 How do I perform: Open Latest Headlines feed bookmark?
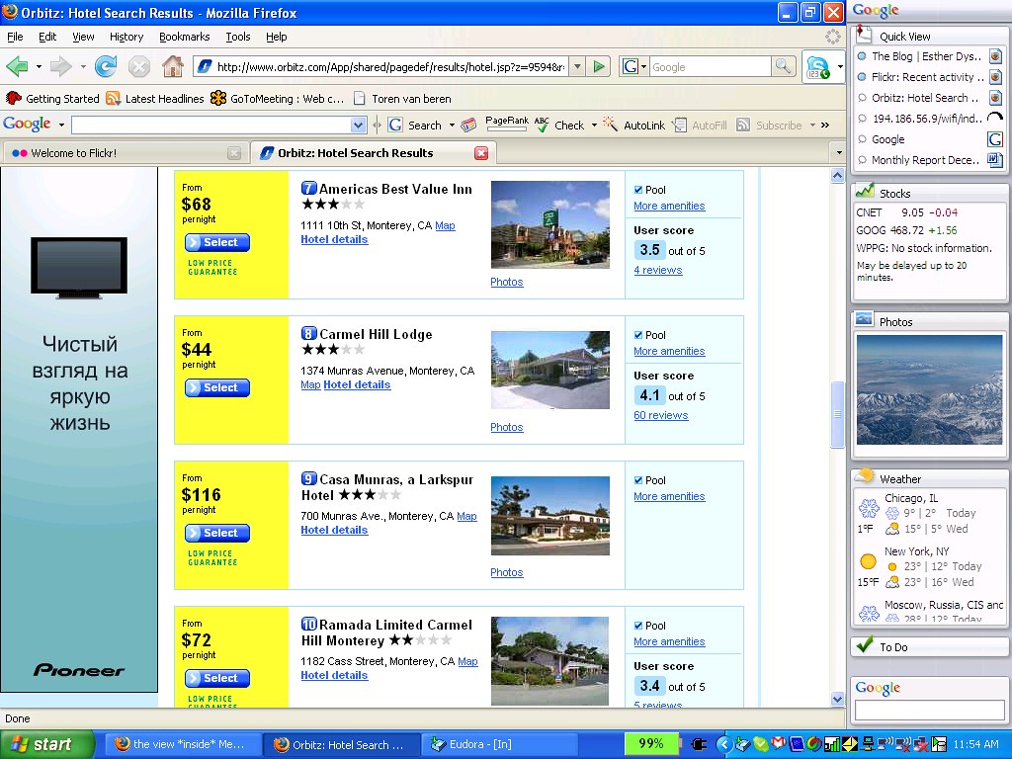click(155, 99)
